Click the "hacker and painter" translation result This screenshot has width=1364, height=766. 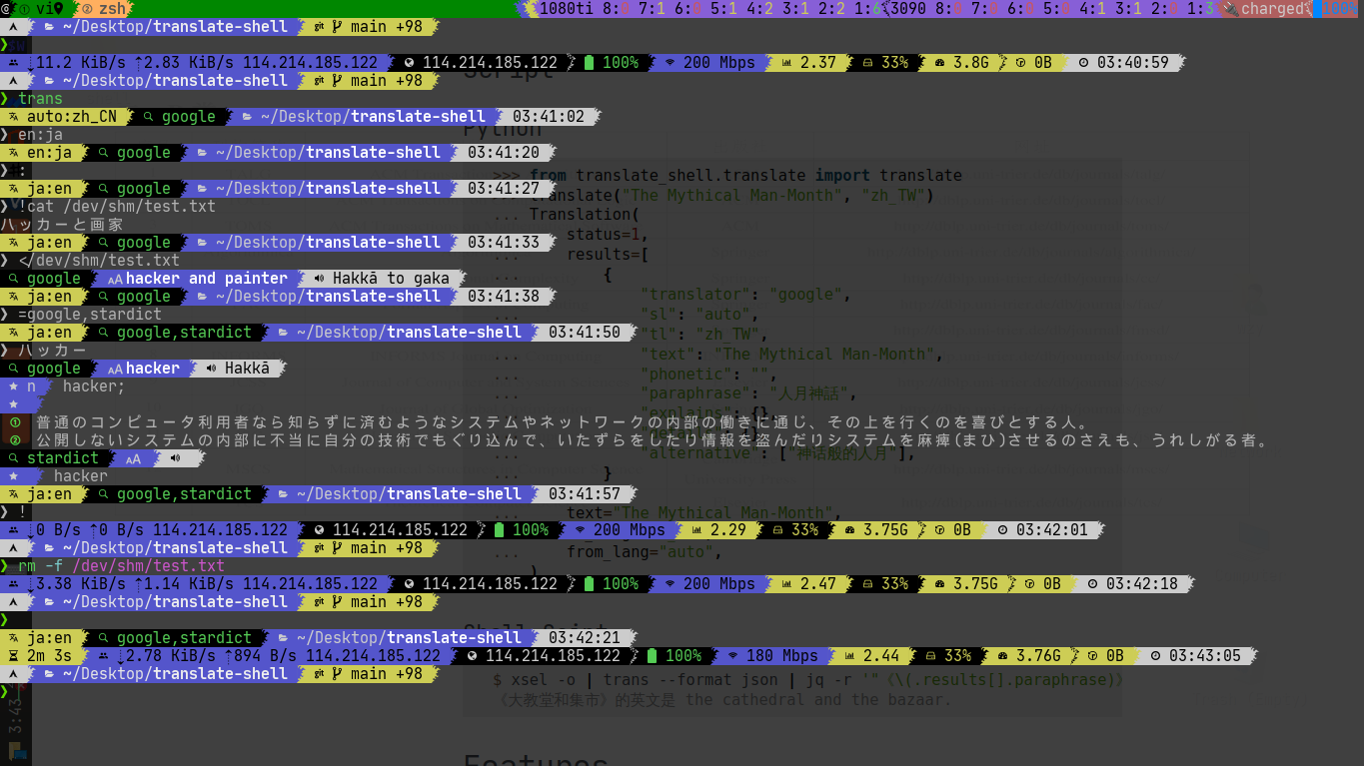(x=207, y=278)
